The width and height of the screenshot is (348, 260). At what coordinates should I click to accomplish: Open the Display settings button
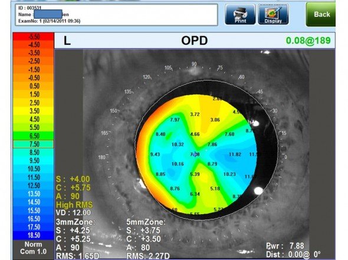click(273, 14)
